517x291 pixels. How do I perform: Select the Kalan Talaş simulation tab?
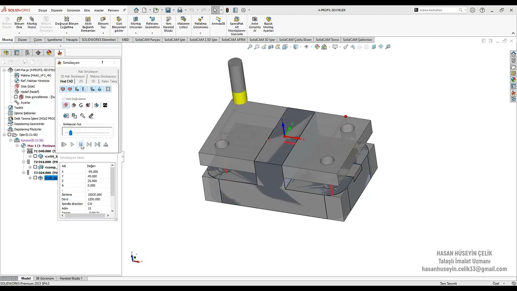[109, 81]
